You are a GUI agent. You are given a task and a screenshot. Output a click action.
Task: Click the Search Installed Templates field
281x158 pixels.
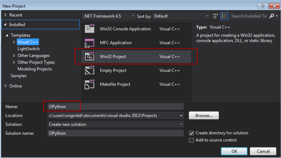[249, 16]
